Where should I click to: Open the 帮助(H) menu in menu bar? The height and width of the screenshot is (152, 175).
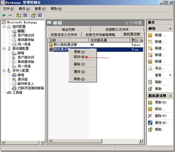[56, 9]
